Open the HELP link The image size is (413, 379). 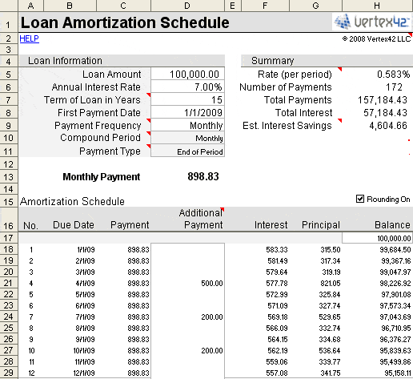[x=30, y=38]
